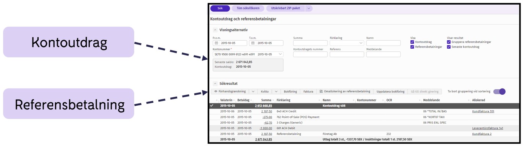Select the Kontoutdrag 408 header text
Image resolution: width=524 pixels, height=146 pixels.
[x=334, y=106]
